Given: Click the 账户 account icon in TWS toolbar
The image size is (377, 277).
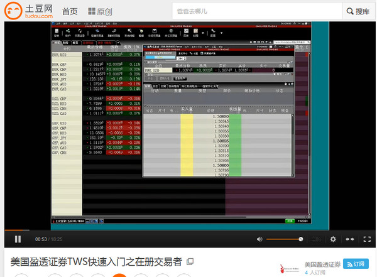Looking at the screenshot, I should click(68, 33).
